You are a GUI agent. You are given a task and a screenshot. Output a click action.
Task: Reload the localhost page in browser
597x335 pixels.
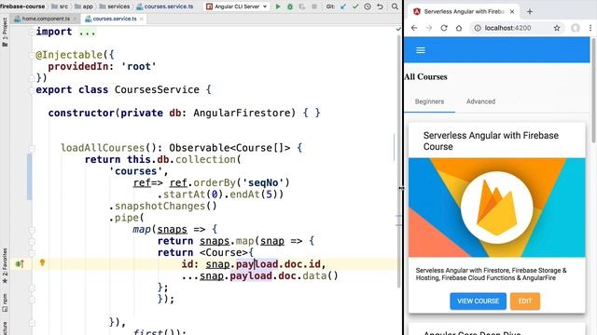coord(444,28)
